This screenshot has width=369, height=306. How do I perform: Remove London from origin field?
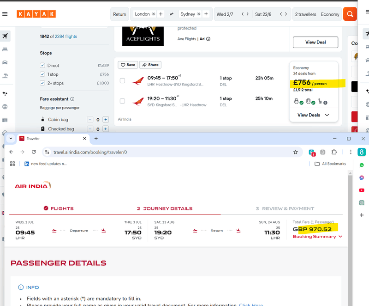click(154, 14)
